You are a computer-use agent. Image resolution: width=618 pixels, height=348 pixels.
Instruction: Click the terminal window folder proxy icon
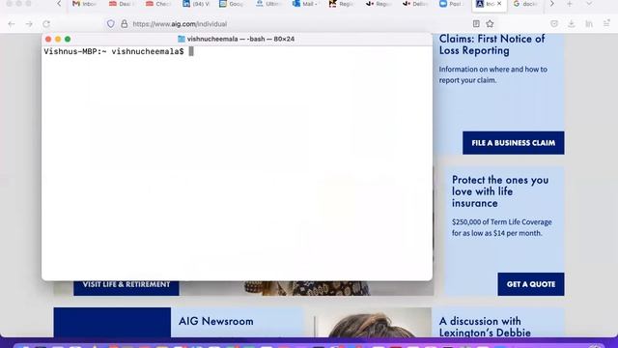[182, 39]
